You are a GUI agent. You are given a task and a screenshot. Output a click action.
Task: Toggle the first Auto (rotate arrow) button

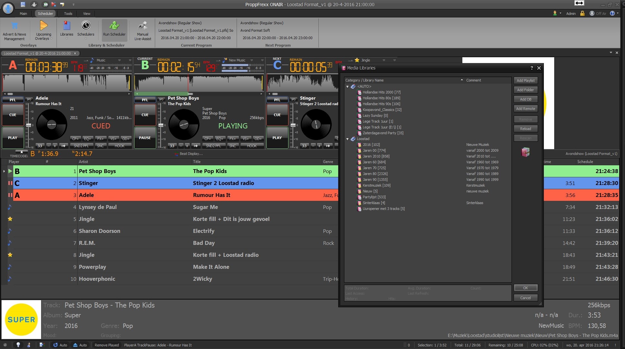(60, 345)
